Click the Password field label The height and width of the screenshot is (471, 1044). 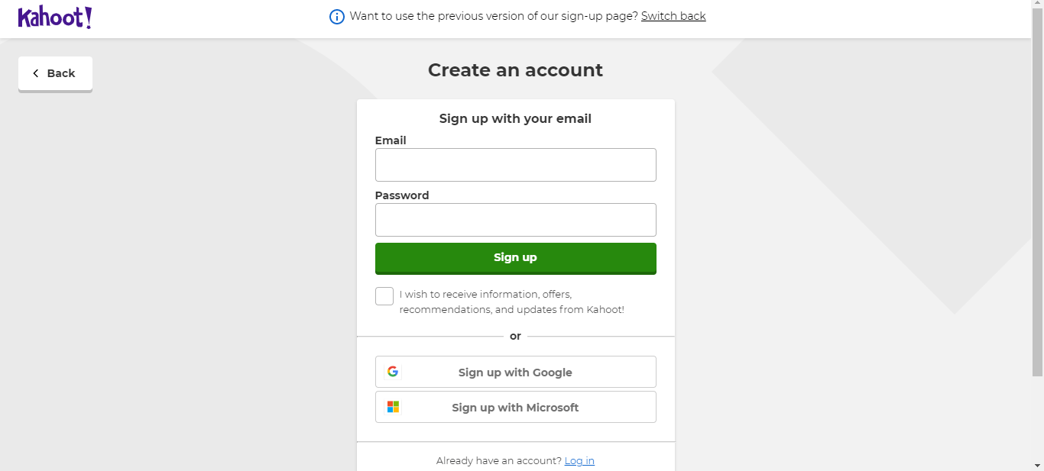tap(402, 195)
